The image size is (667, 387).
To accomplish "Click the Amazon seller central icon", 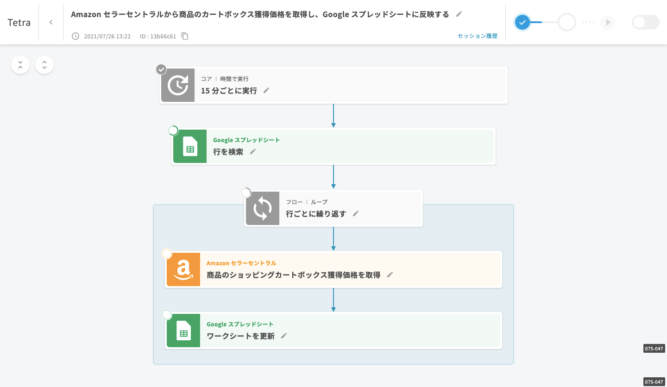I will pyautogui.click(x=183, y=269).
